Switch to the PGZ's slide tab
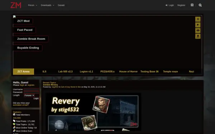215x134 pixels. pyautogui.click(x=107, y=71)
